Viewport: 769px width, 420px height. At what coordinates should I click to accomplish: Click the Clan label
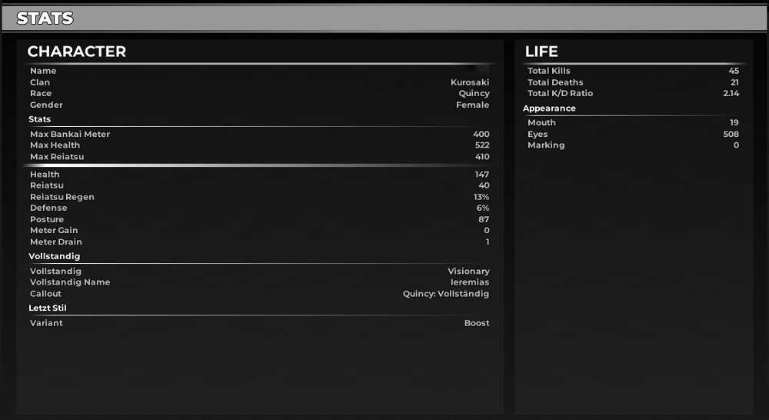40,82
